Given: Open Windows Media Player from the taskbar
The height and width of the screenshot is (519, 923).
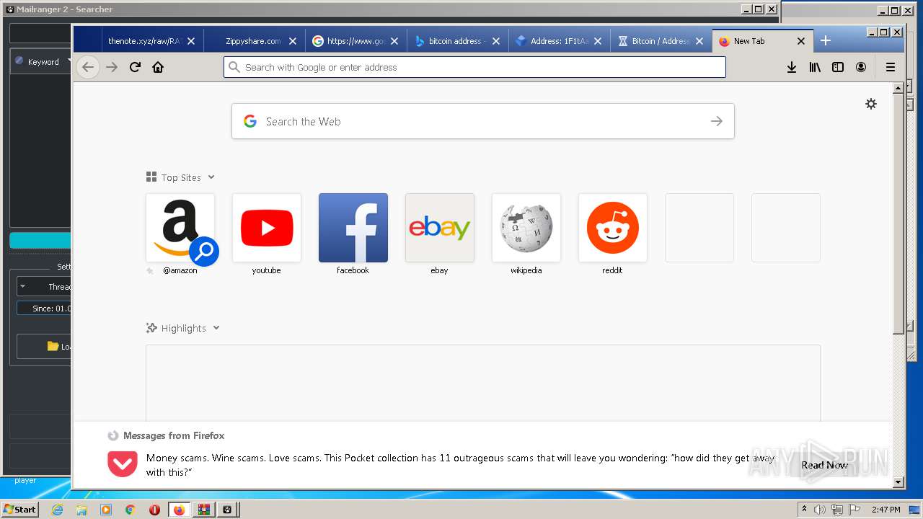Looking at the screenshot, I should [x=106, y=510].
